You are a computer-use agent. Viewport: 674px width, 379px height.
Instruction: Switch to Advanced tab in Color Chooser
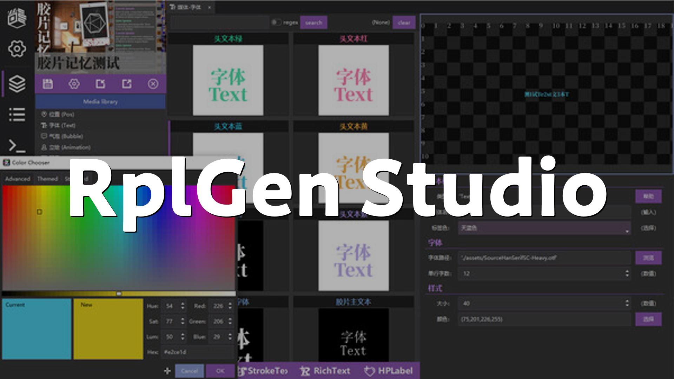(x=18, y=179)
